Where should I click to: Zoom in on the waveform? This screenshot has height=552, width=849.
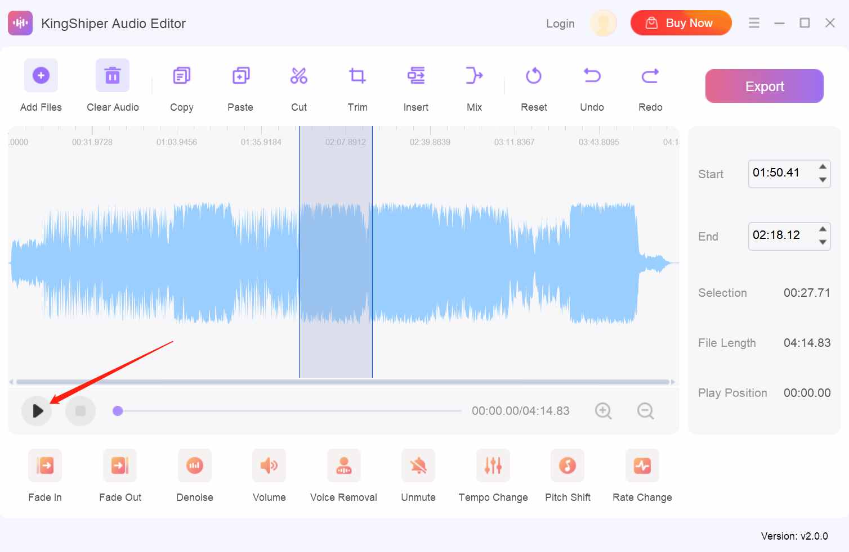pyautogui.click(x=604, y=411)
